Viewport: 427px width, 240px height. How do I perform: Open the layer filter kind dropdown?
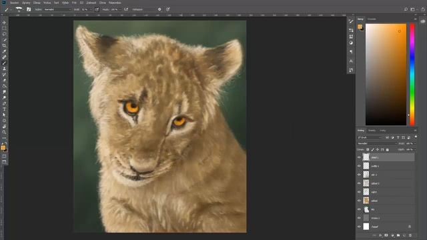(x=370, y=137)
